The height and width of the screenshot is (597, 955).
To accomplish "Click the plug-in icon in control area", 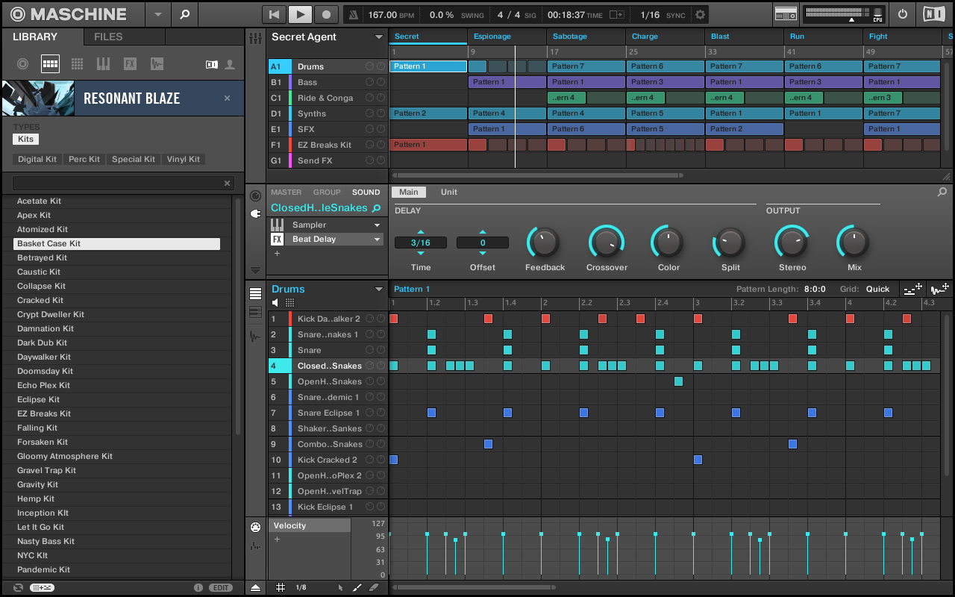I will click(255, 213).
